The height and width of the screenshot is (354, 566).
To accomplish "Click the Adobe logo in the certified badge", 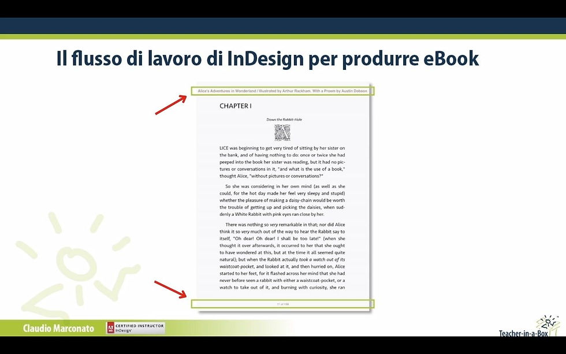I will (110, 327).
